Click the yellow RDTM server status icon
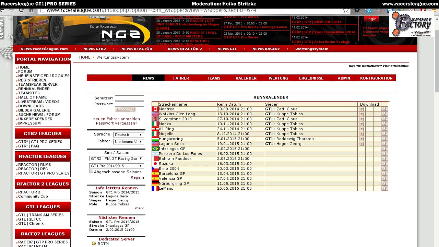Screen dimensions: 439x247 tap(94, 244)
